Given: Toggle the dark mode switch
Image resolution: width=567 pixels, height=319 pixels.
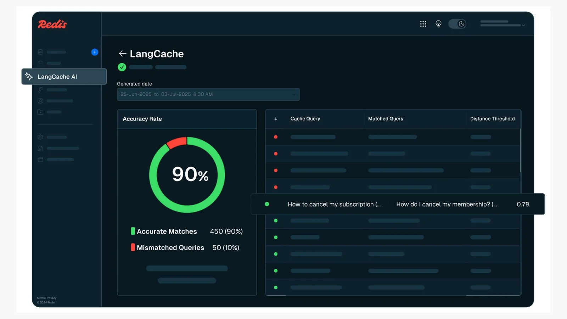Looking at the screenshot, I should (x=457, y=24).
